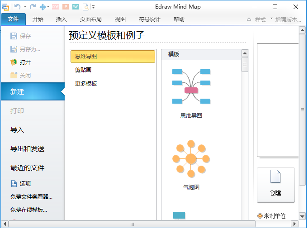Image resolution: width=308 pixels, height=229 pixels.
Task: Choose 导出和发送 in the file menu
Action: pos(28,149)
